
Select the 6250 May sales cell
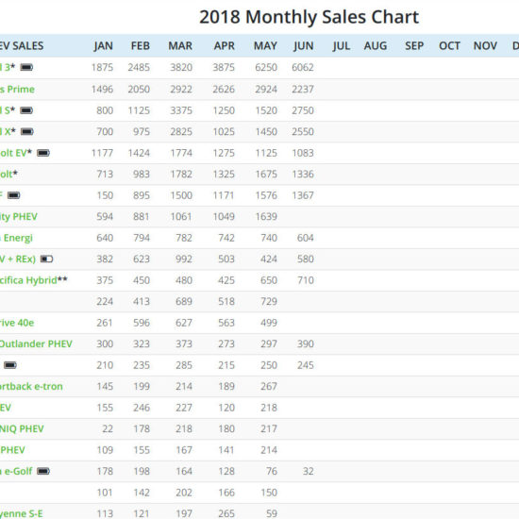click(x=266, y=68)
